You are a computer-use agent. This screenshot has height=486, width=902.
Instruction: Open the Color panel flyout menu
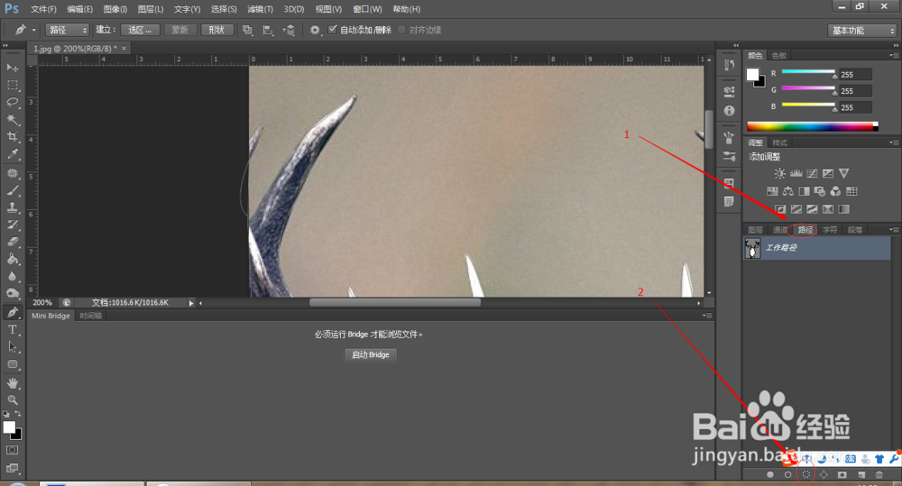[x=893, y=55]
